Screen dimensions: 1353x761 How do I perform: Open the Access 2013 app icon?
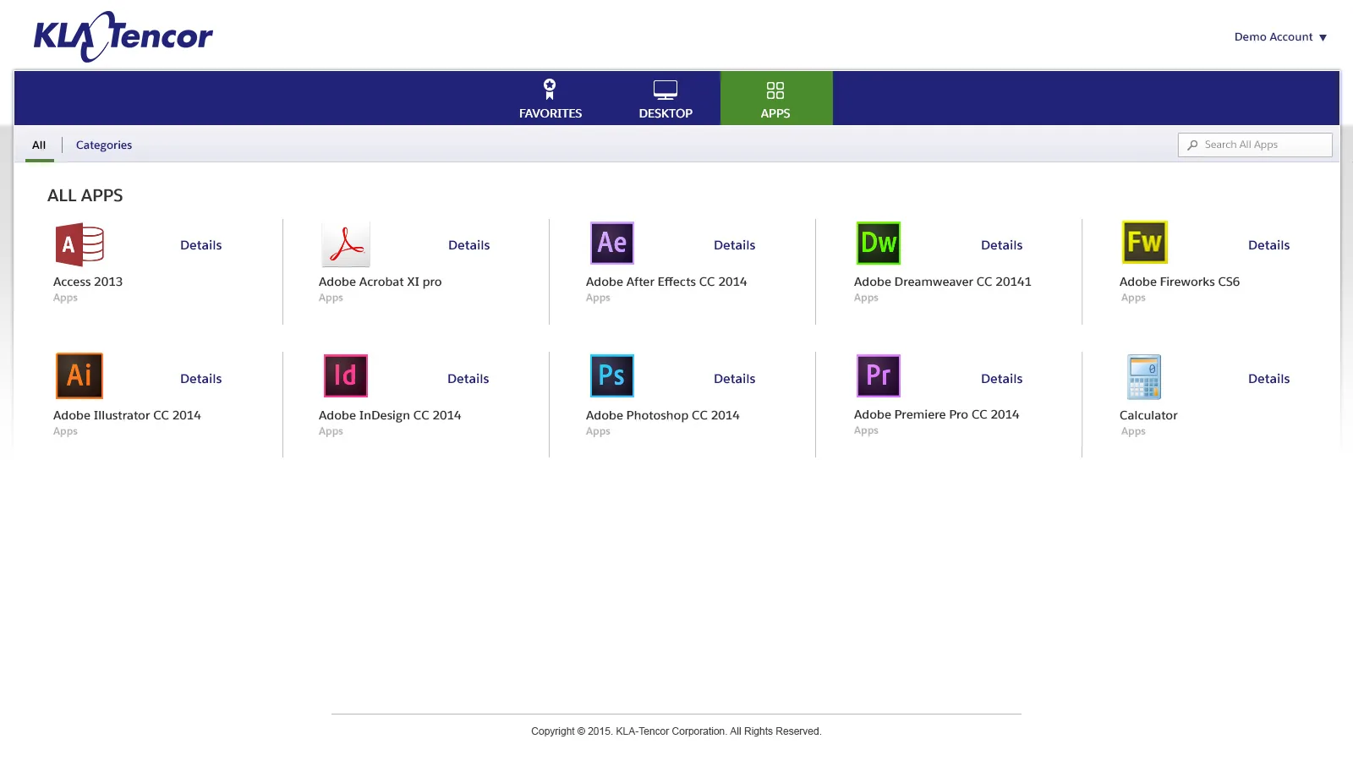(79, 244)
